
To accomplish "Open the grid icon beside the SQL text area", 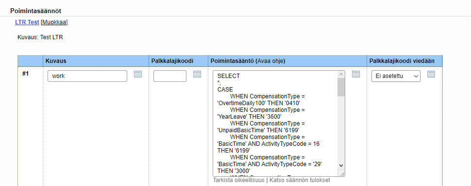I will 355,74.
